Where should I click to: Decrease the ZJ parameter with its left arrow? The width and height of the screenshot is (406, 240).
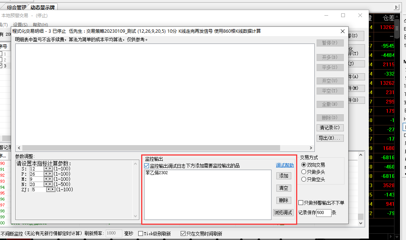point(49,189)
